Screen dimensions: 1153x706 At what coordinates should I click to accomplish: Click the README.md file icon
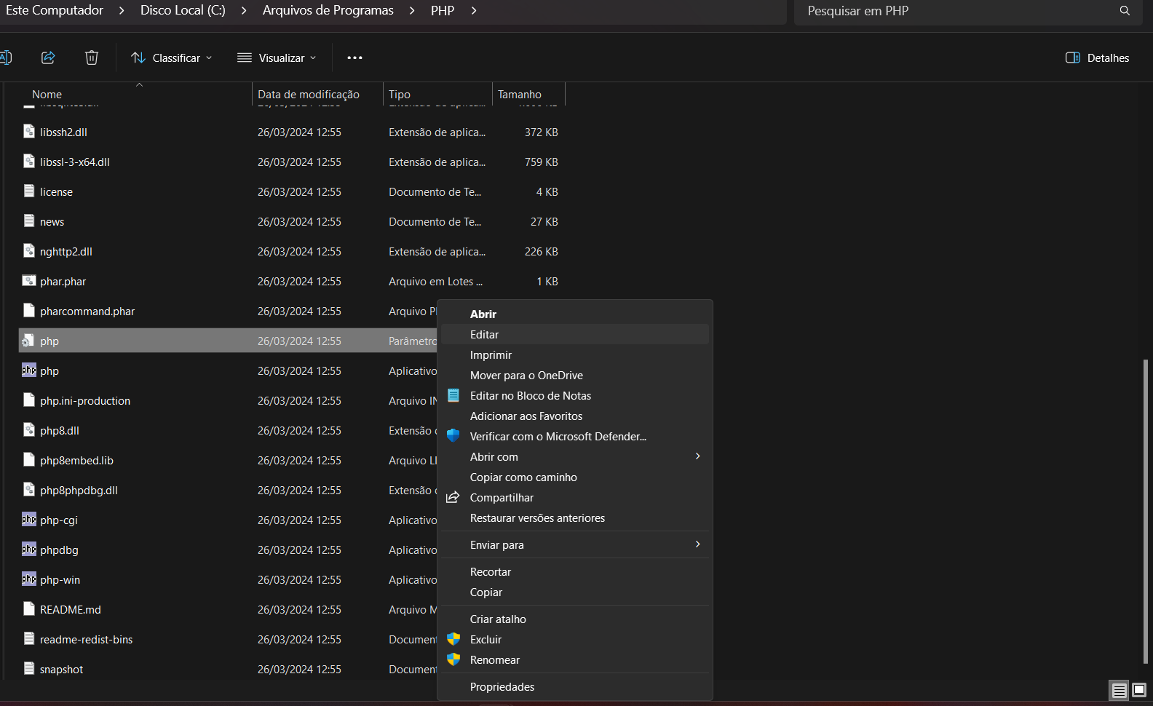coord(29,609)
